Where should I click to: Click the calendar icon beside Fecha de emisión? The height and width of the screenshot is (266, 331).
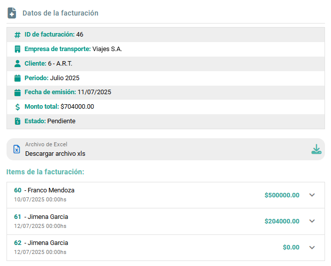coord(17,92)
